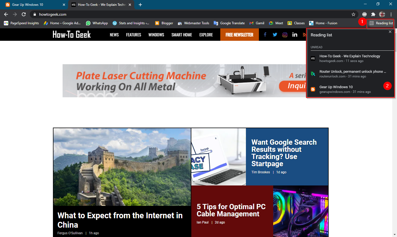Open the NEWS menu item

click(114, 35)
